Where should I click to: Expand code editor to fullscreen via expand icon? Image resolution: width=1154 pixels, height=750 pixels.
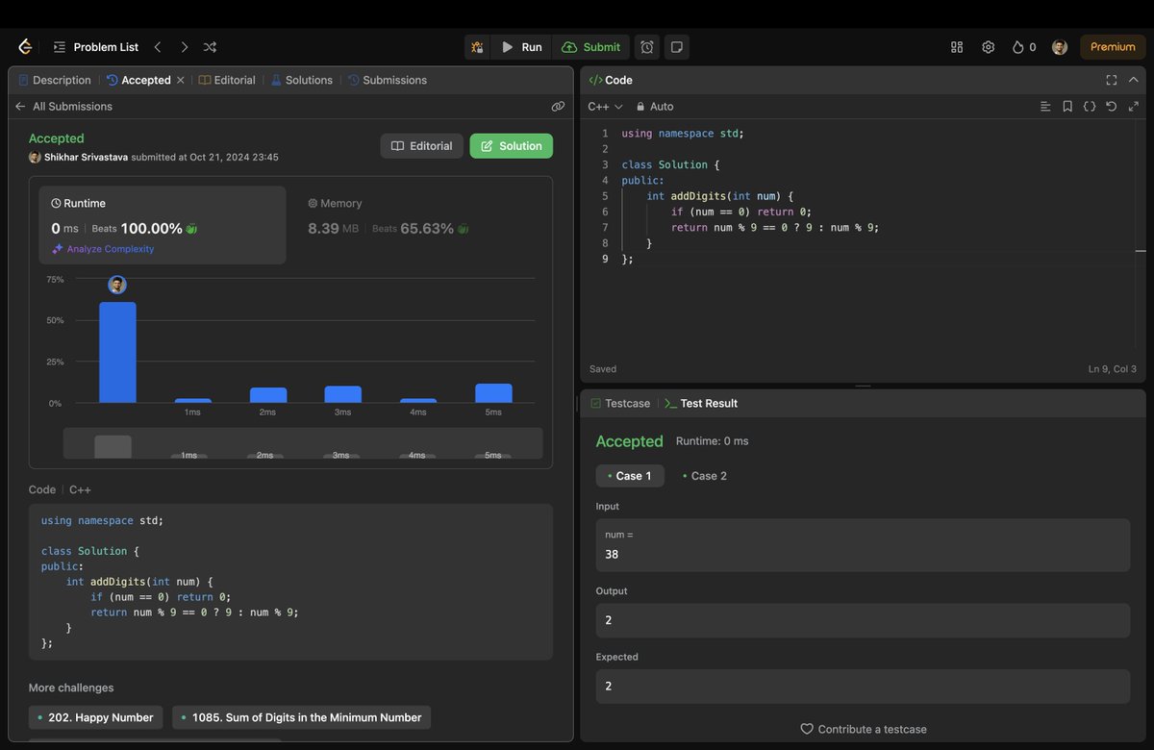tap(1134, 107)
